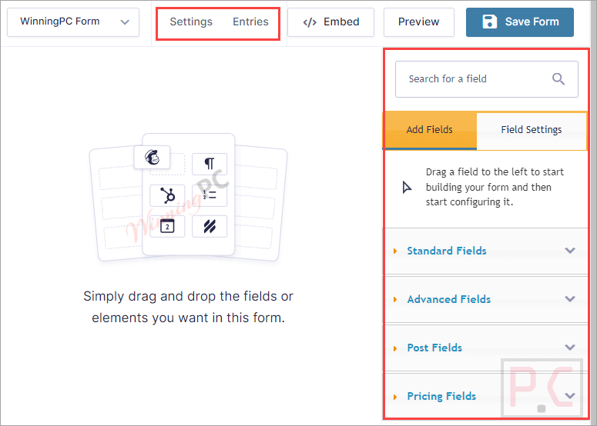Open the form Entries page
The image size is (597, 426).
[x=250, y=22]
